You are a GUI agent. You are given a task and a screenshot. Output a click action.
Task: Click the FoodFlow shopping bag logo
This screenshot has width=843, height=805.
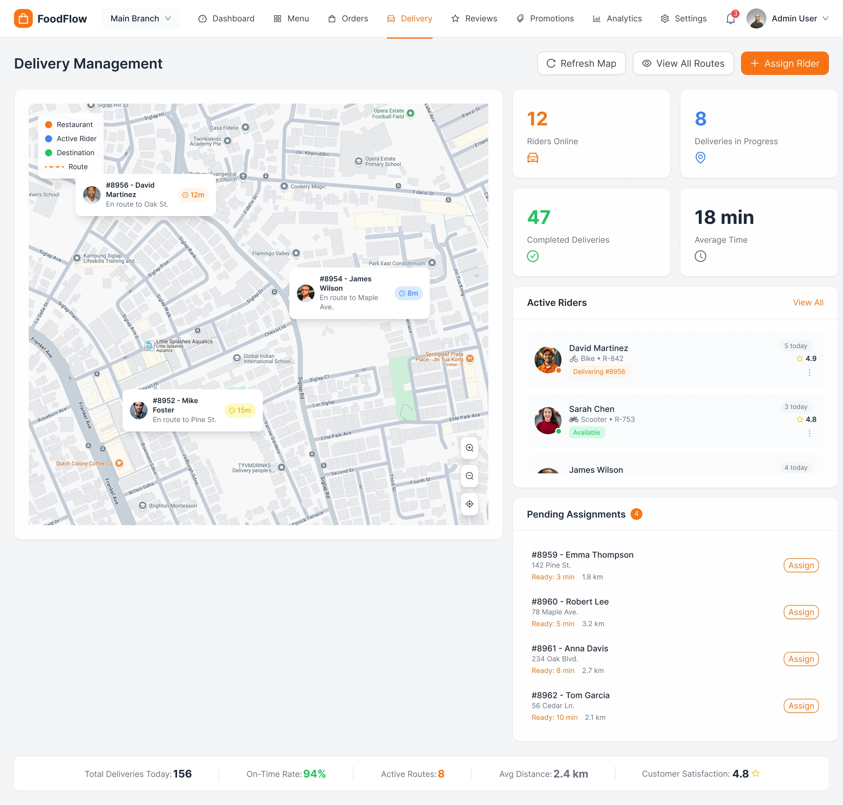click(x=23, y=18)
